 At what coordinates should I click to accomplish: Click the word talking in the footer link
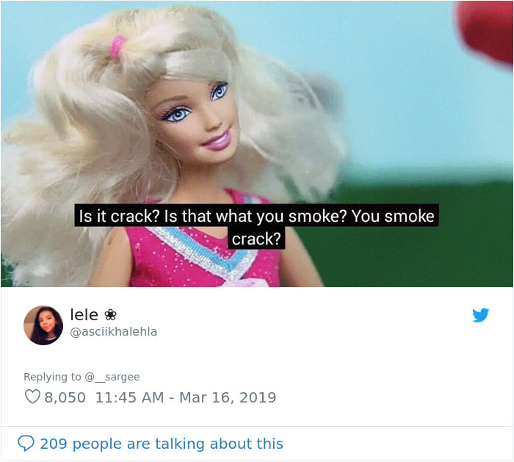(181, 444)
